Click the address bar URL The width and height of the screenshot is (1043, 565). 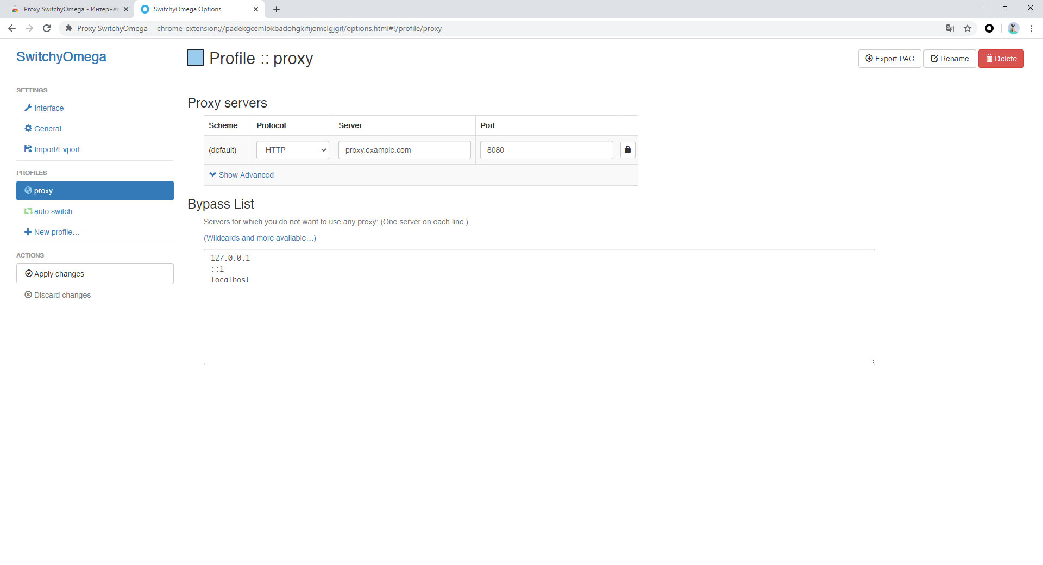(299, 28)
